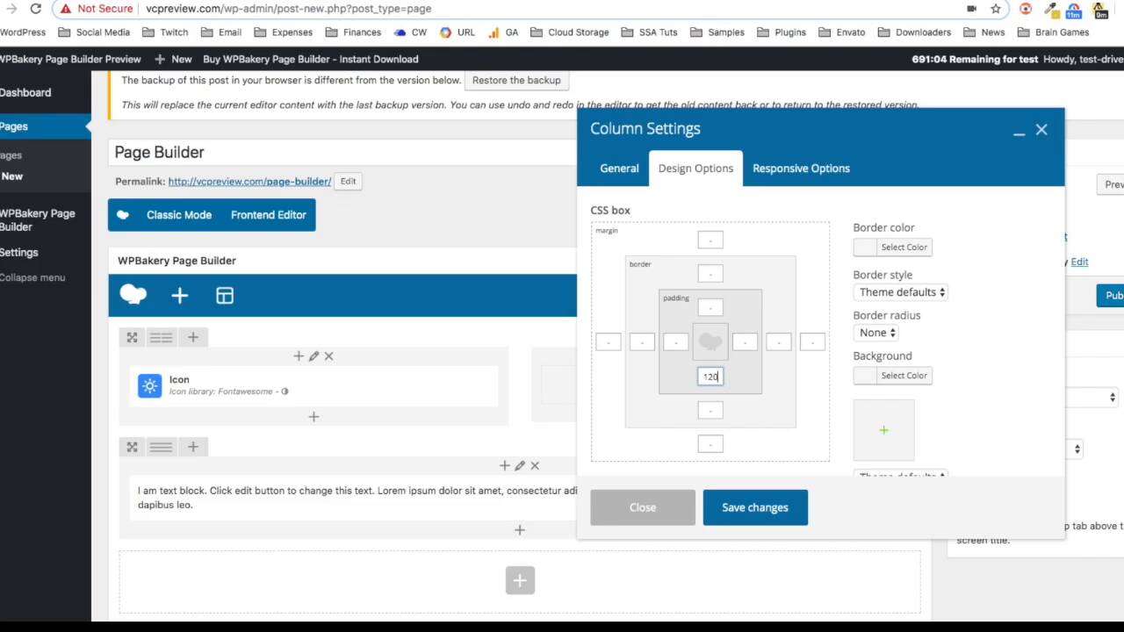
Task: Add background image with the green plus tile
Action: [883, 430]
